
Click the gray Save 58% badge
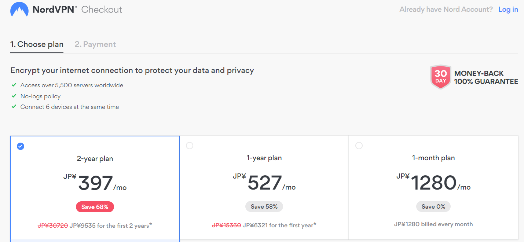point(264,206)
